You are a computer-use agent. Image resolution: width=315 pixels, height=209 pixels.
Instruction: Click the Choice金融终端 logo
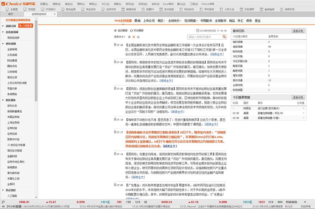pyautogui.click(x=18, y=3)
